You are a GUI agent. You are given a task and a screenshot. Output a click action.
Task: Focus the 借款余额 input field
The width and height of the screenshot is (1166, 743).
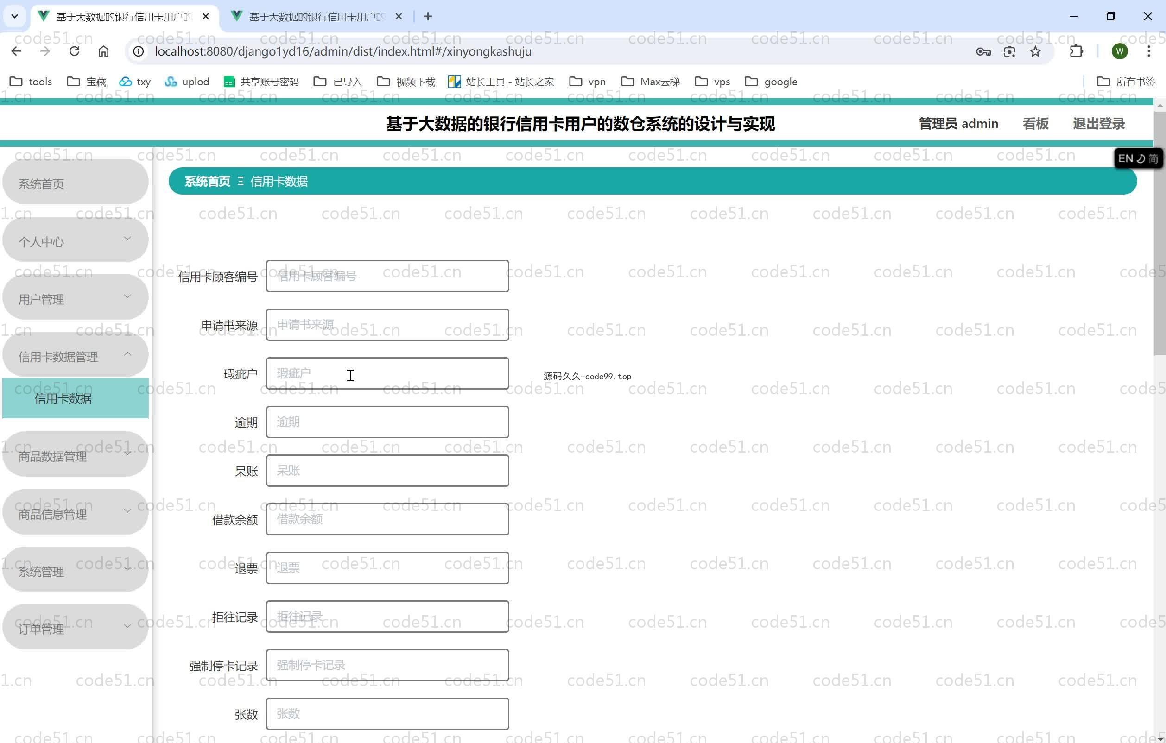pyautogui.click(x=387, y=519)
